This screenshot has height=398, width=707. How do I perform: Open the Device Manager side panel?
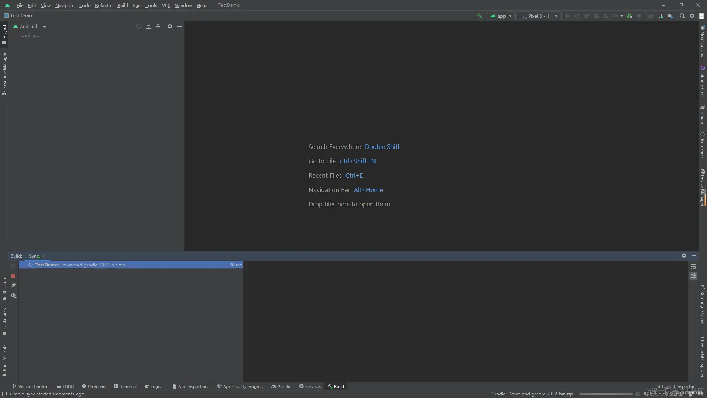tap(703, 187)
